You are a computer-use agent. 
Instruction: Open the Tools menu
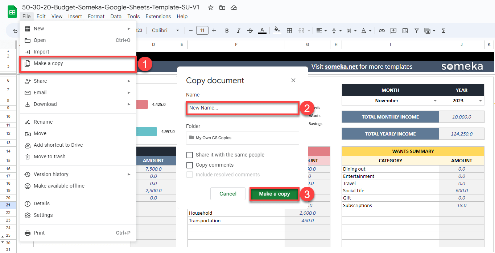click(133, 16)
